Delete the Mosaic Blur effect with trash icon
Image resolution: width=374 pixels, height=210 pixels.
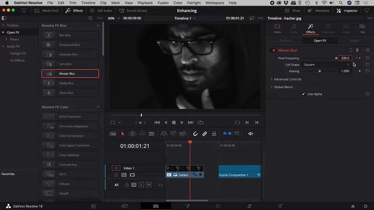click(357, 50)
